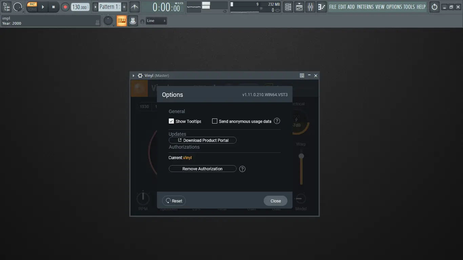Click the Warp slider handle in Vinyl
The image size is (463, 260).
coord(301,156)
